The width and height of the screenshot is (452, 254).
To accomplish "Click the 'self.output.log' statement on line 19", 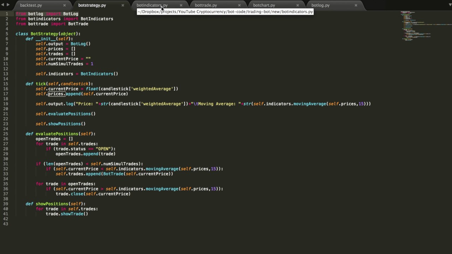I will click(x=203, y=104).
